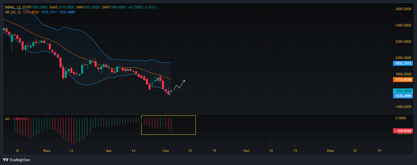Click the 14 date label after Авг
The image size is (417, 165).
click(x=133, y=150)
